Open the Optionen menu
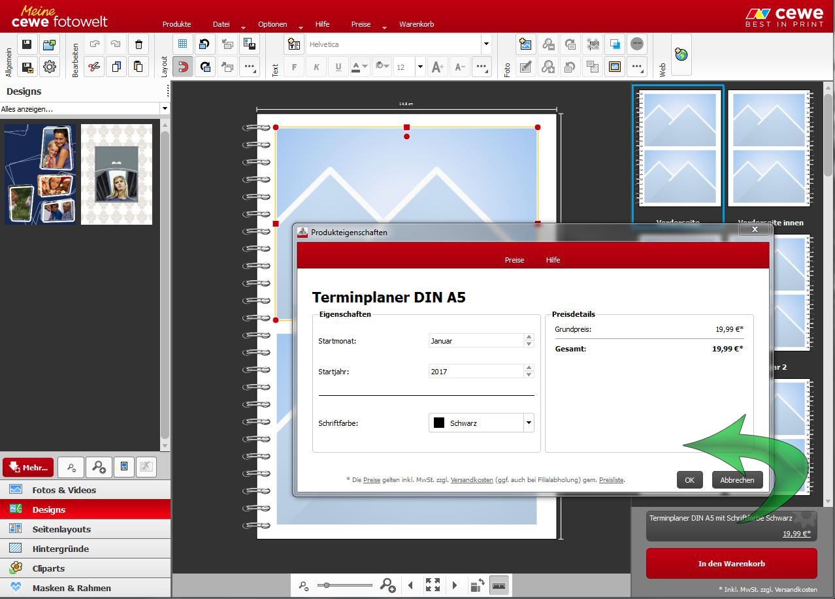Screen dimensions: 835x599 tap(272, 24)
